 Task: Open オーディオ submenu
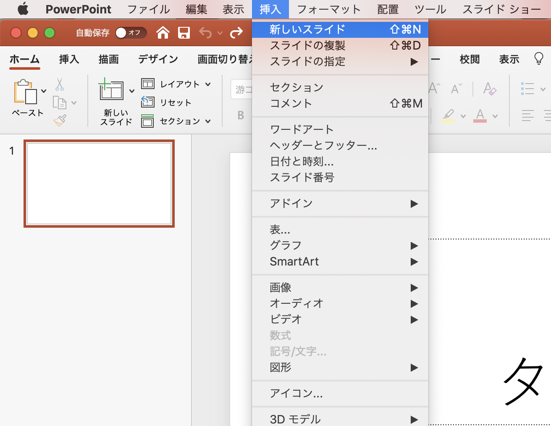340,303
